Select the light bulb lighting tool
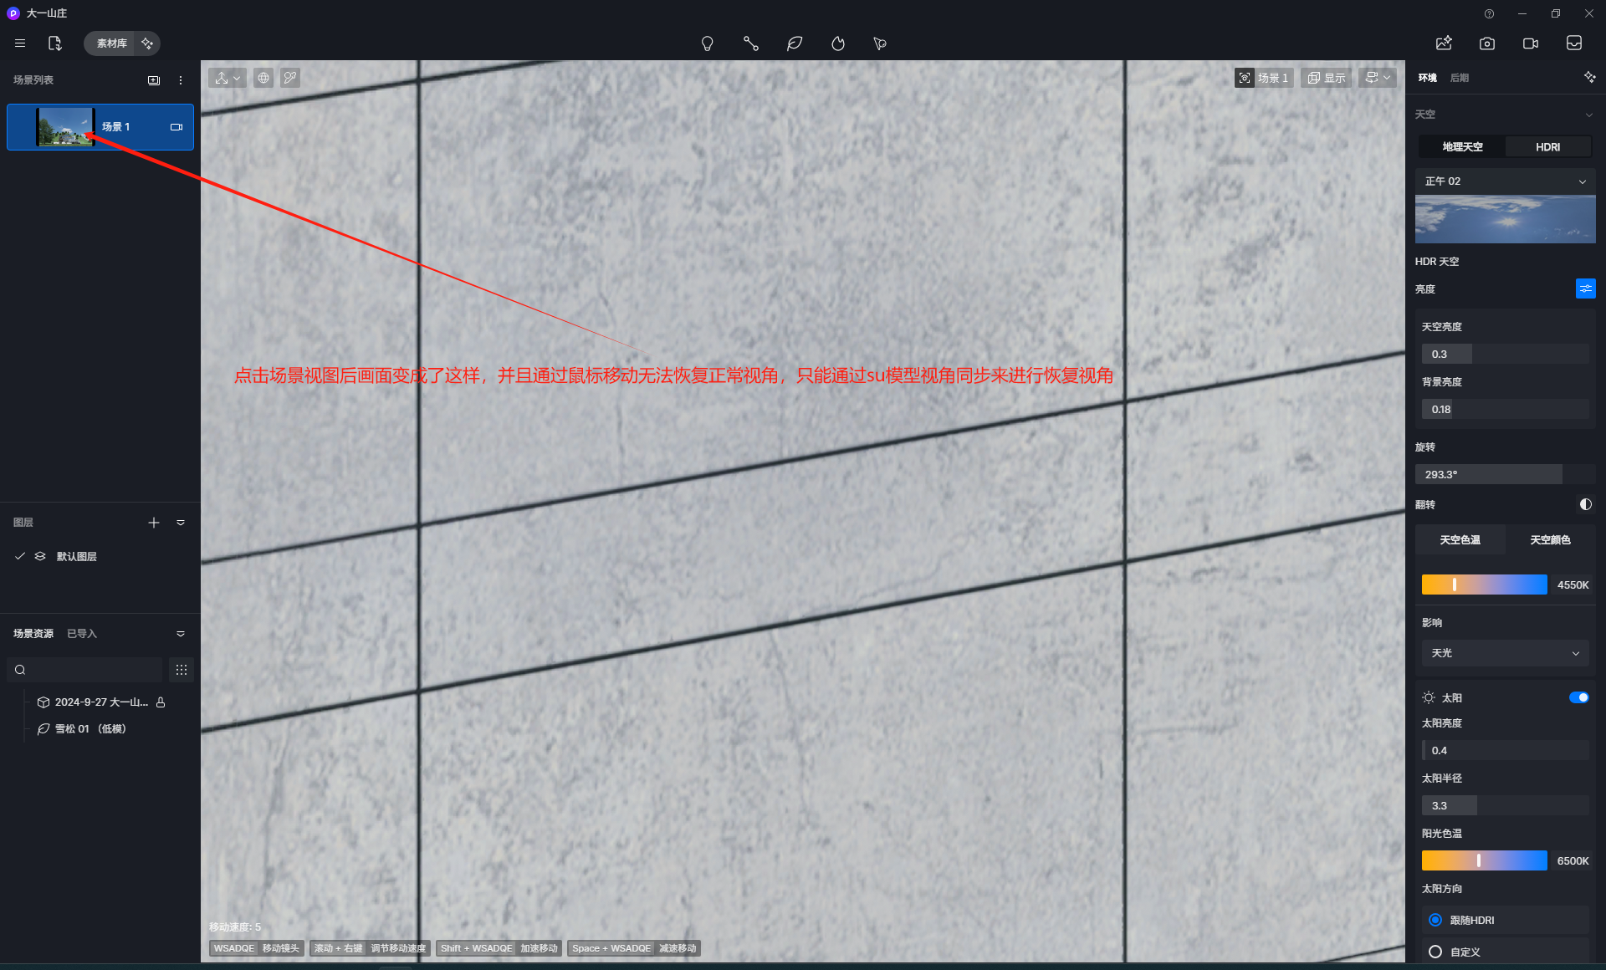1606x970 pixels. click(x=708, y=43)
